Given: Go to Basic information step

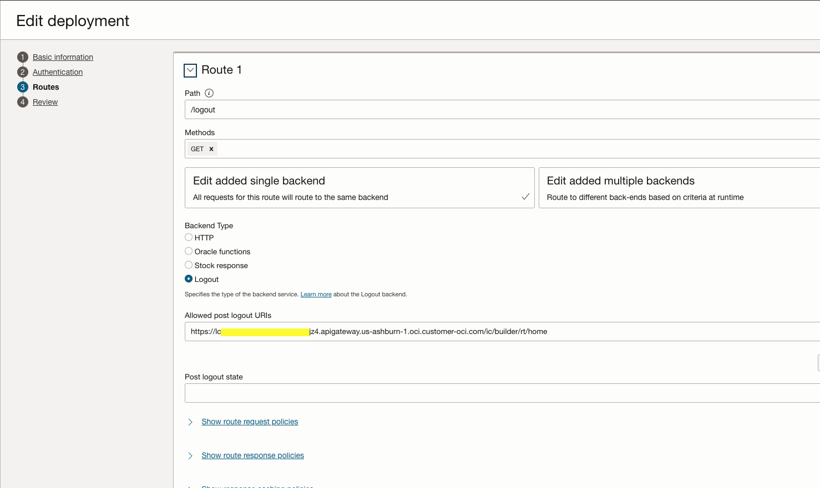Looking at the screenshot, I should pos(63,57).
